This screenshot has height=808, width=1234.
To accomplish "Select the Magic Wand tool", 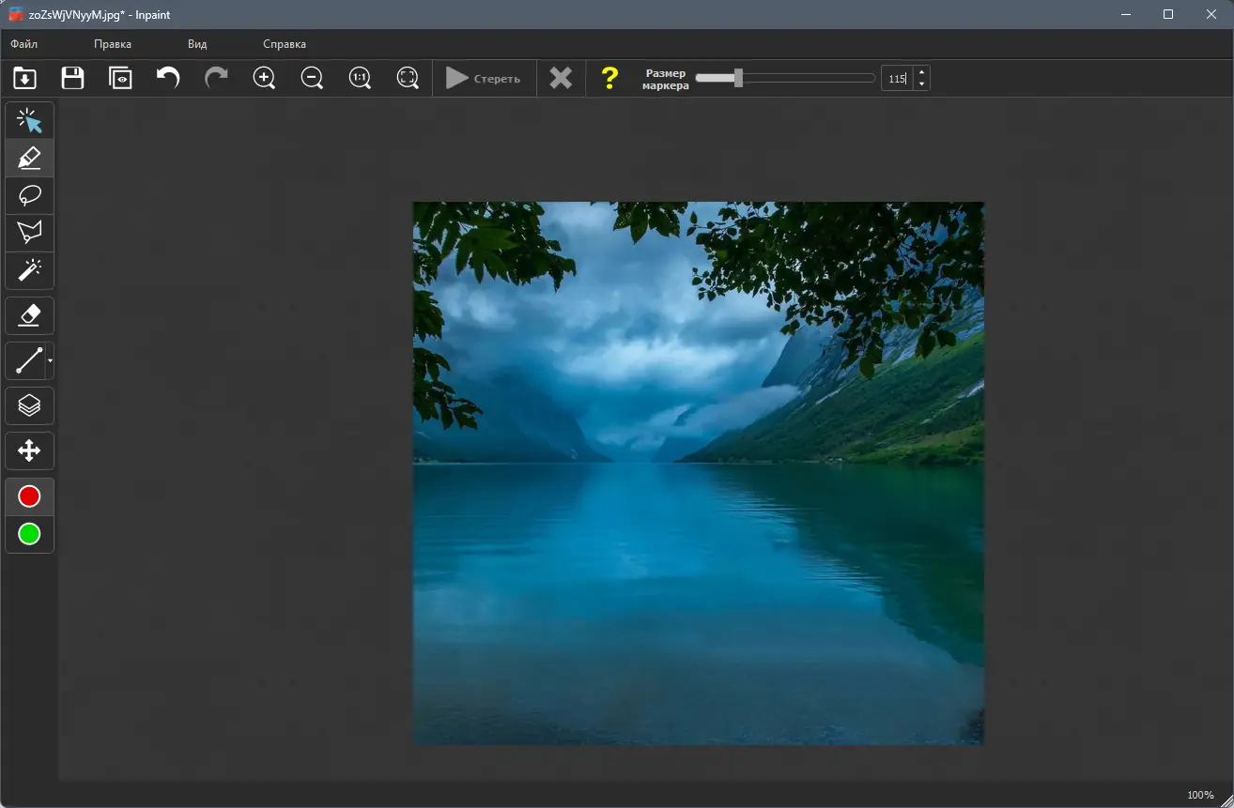I will [29, 271].
